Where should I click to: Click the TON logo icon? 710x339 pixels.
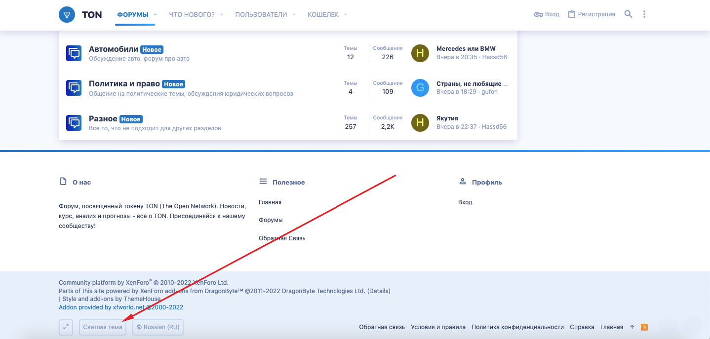[67, 14]
